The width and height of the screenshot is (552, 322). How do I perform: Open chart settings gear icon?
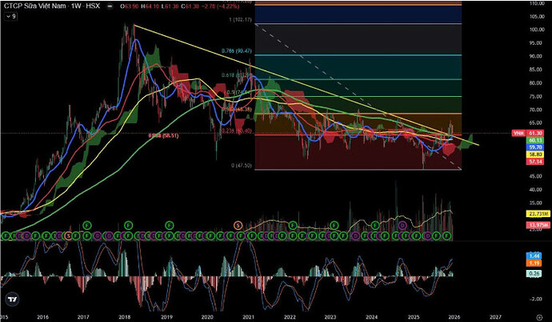[x=539, y=317]
